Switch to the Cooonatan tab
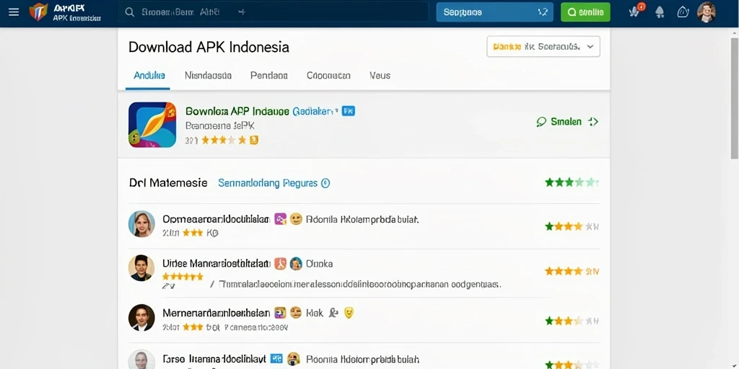 pos(328,75)
